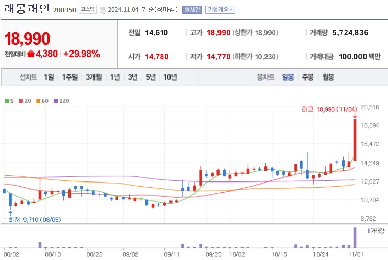Switch to 주봉 weekly candle chart
This screenshot has height=260, width=388.
point(307,77)
